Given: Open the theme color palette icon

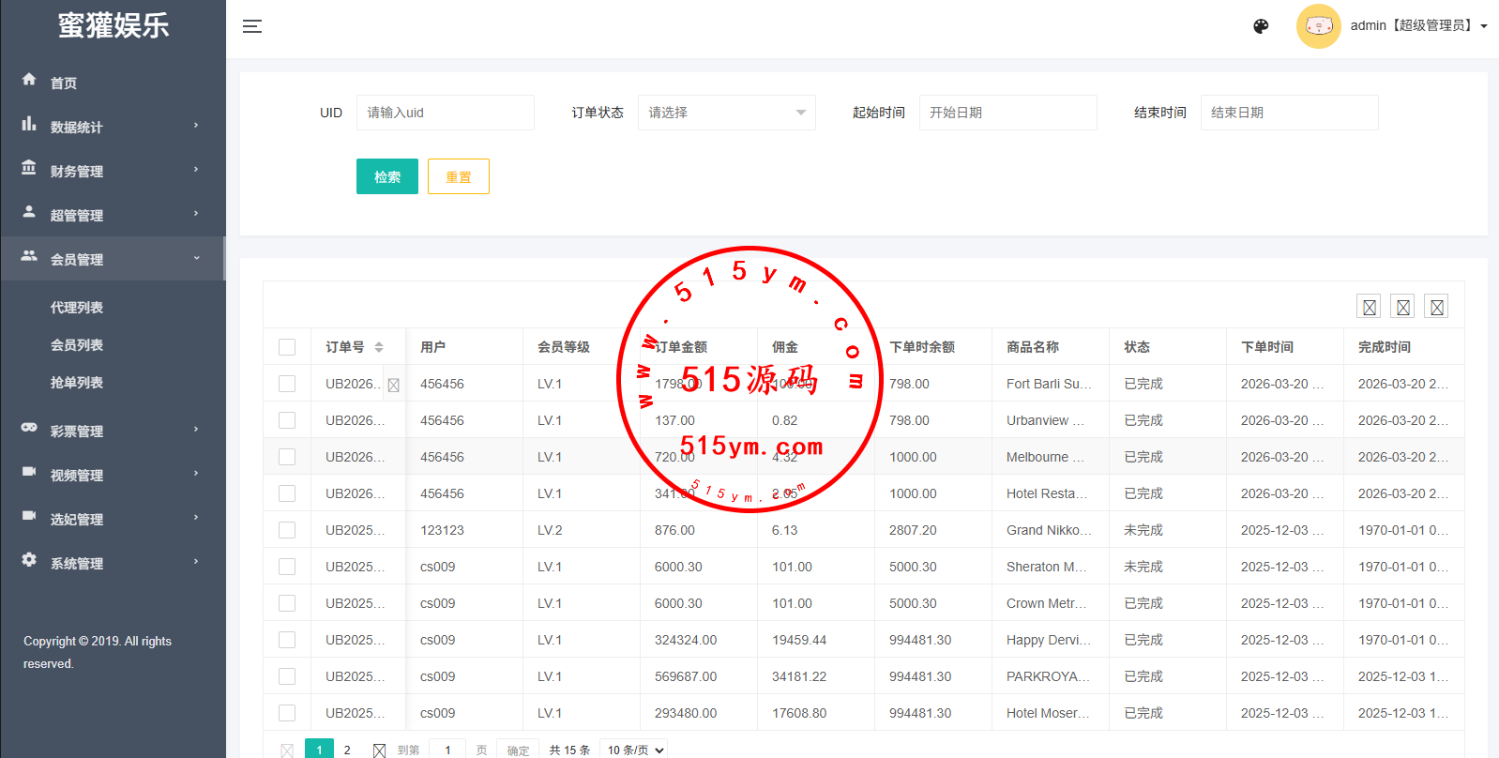Looking at the screenshot, I should (x=1261, y=26).
